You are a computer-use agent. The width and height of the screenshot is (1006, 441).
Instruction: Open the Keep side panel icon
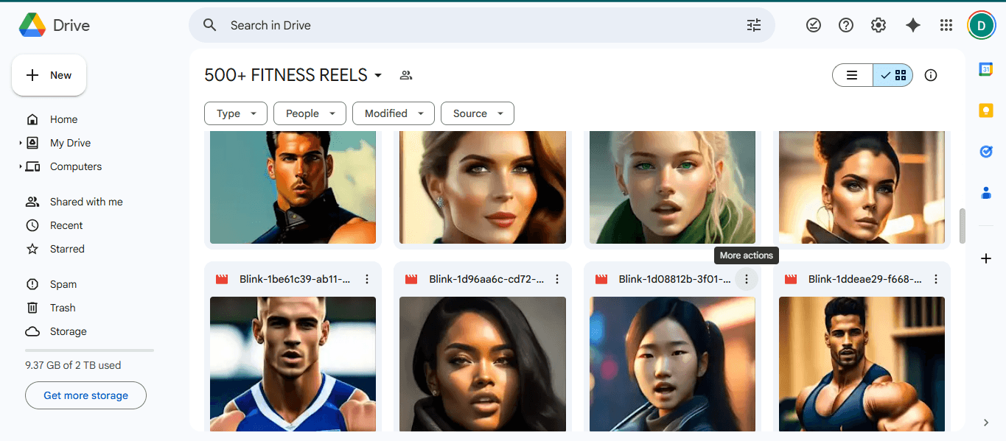tap(986, 110)
